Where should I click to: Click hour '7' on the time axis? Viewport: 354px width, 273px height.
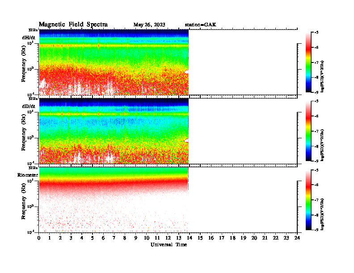pyautogui.click(x=114, y=238)
